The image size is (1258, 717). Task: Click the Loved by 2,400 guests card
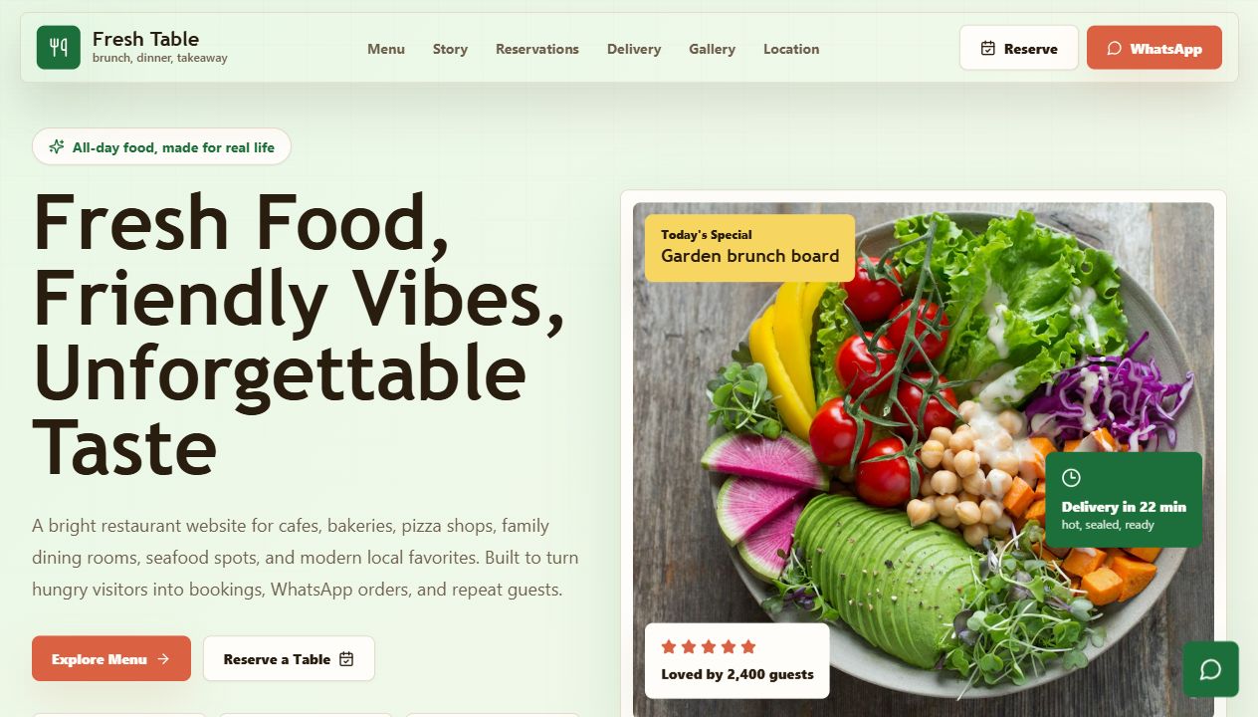point(736,660)
